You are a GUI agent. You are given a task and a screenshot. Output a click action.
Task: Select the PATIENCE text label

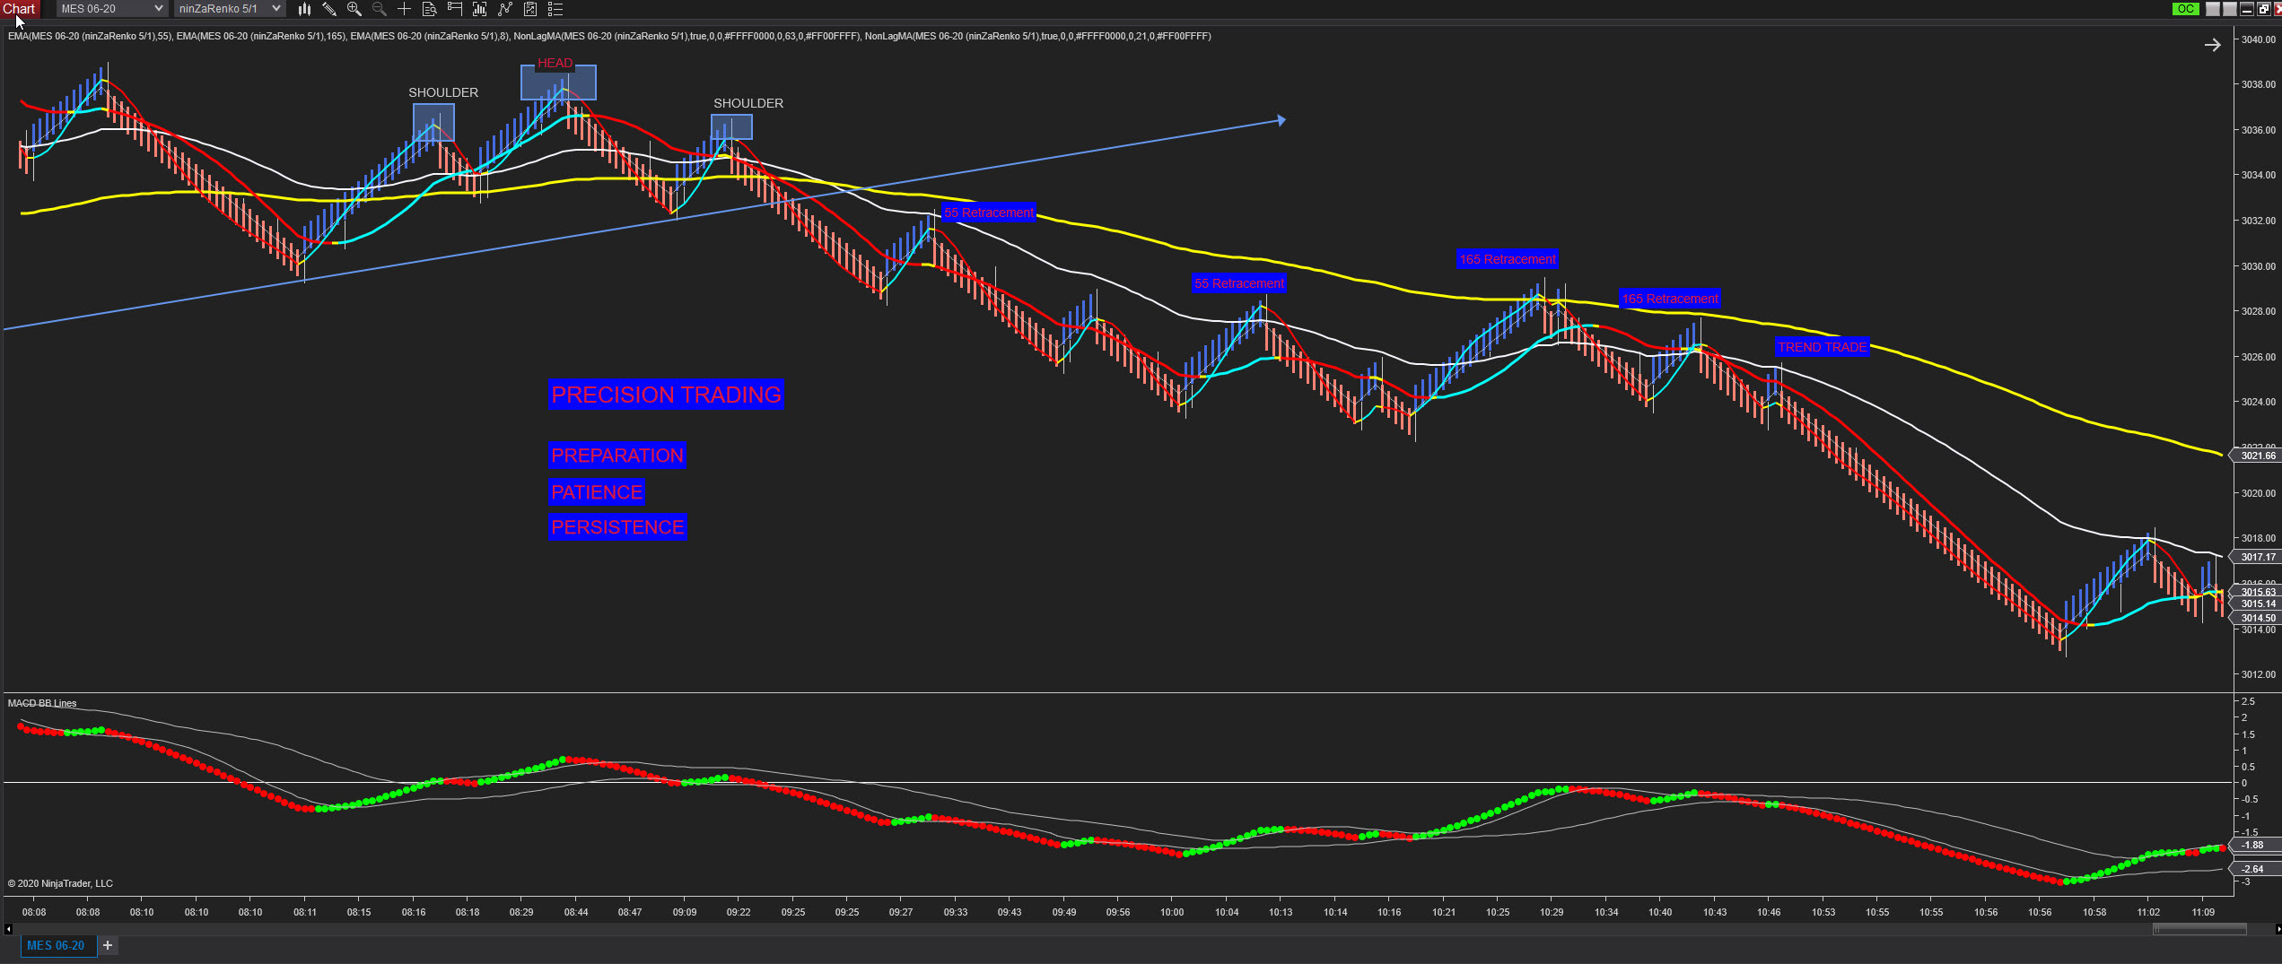597,492
